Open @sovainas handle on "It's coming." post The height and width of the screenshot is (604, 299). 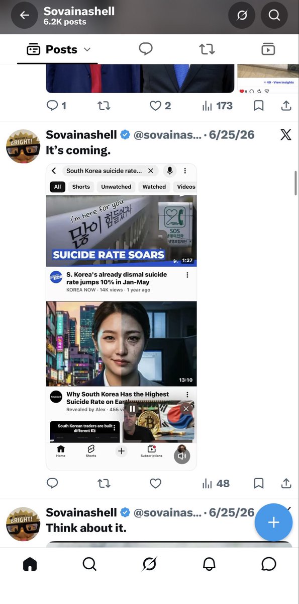(167, 135)
